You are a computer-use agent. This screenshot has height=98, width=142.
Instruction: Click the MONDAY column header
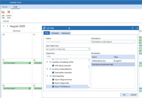tap(17, 31)
